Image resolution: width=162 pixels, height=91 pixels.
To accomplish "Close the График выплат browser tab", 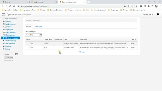I will point(56,2).
